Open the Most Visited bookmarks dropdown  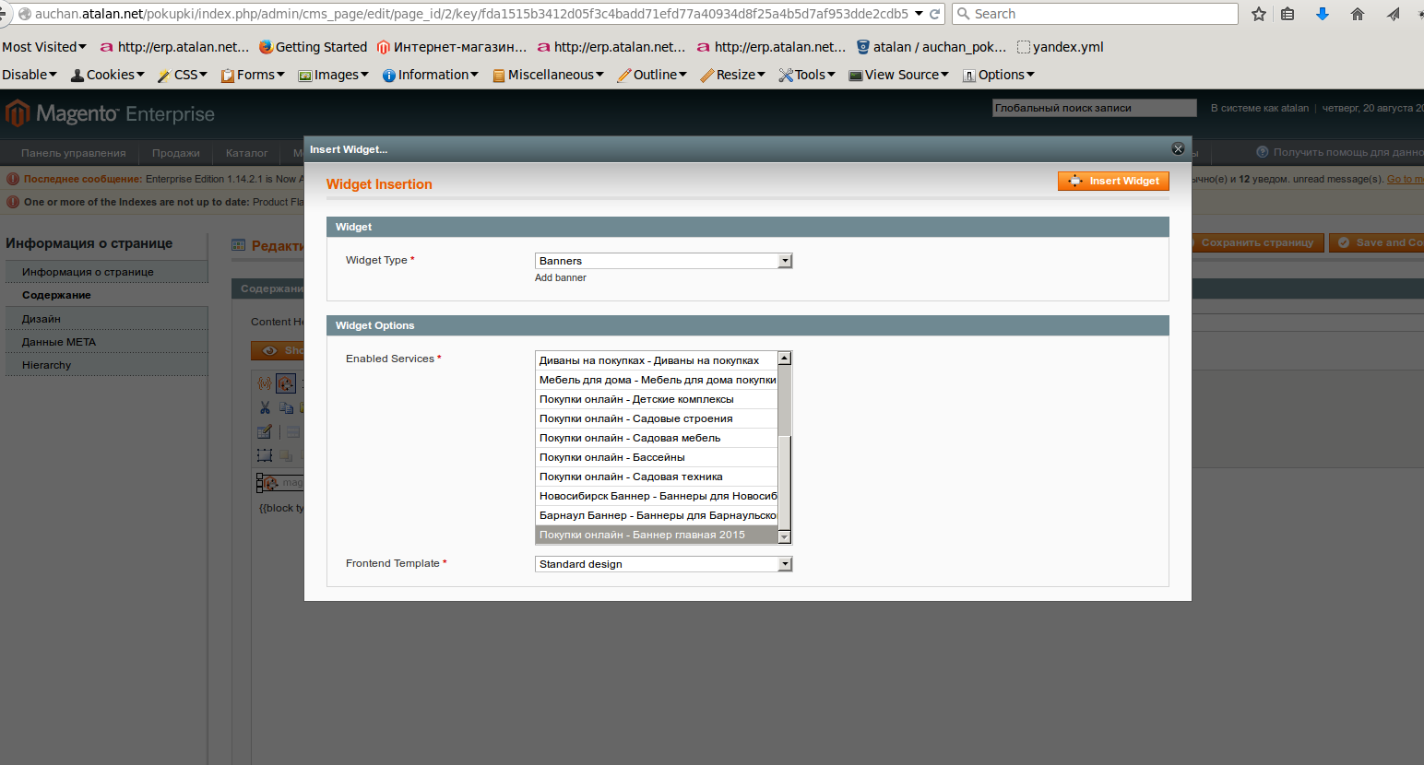click(x=44, y=47)
